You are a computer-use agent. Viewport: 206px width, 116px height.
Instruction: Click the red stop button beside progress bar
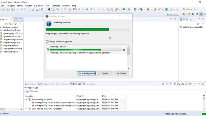click(x=124, y=50)
